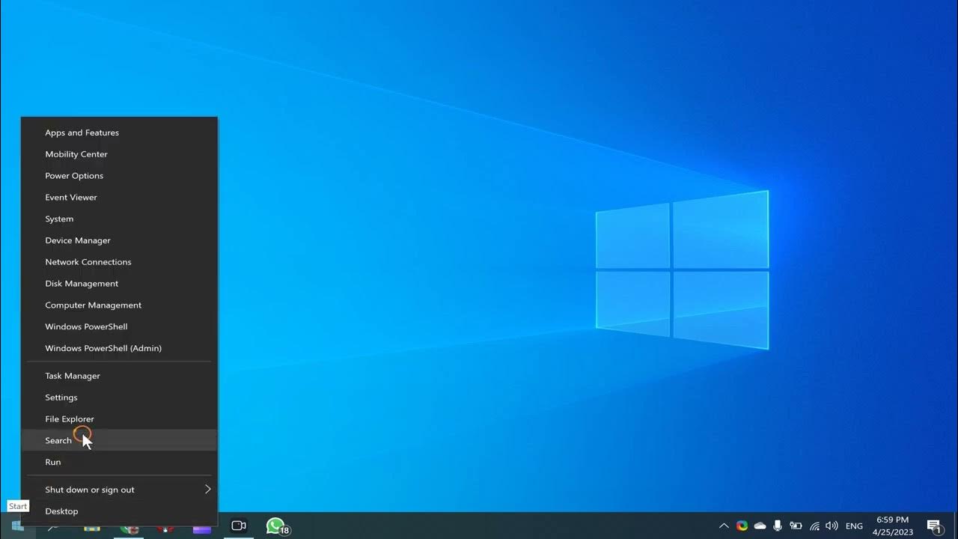The height and width of the screenshot is (539, 958).
Task: Show hidden system tray icons
Action: 724,526
